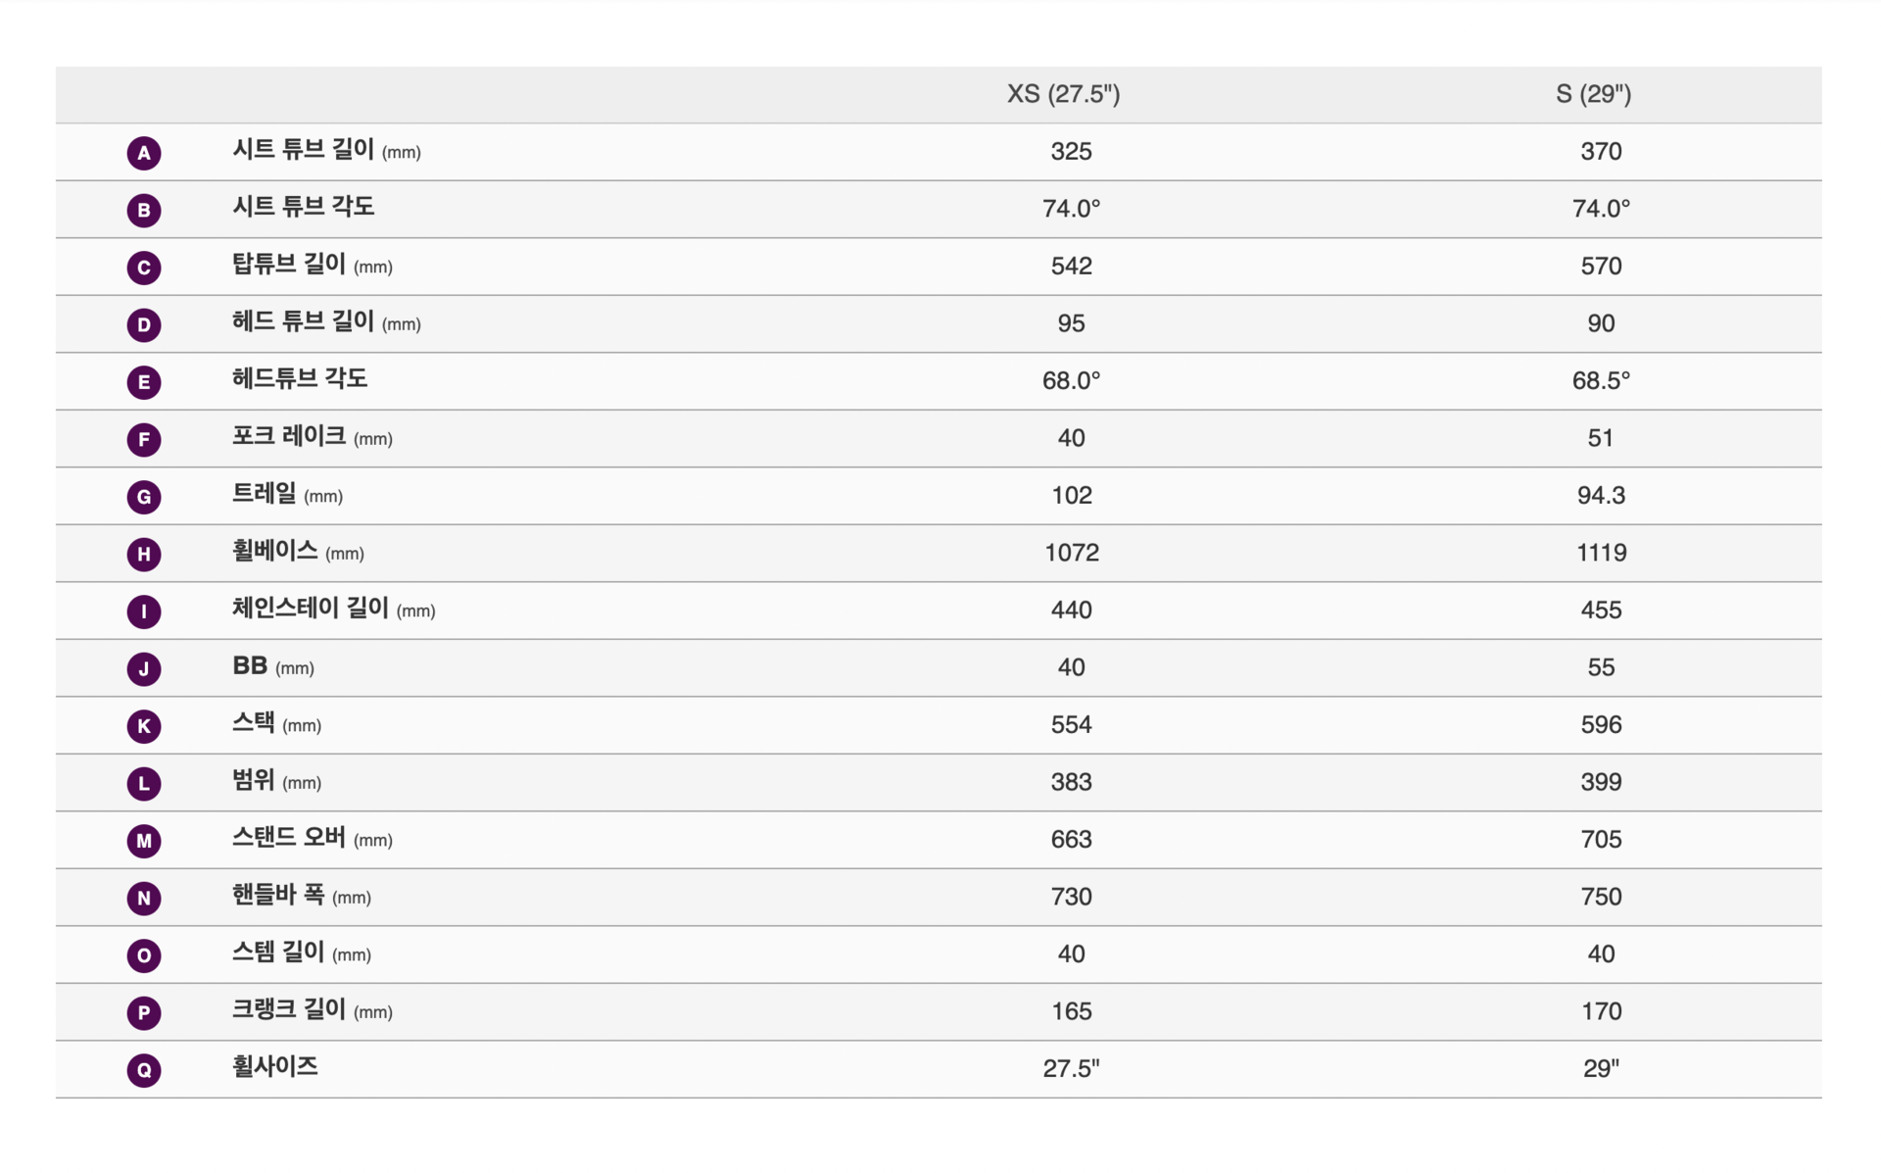The height and width of the screenshot is (1173, 1881).
Task: Select the S (29") column header
Action: 1593,94
